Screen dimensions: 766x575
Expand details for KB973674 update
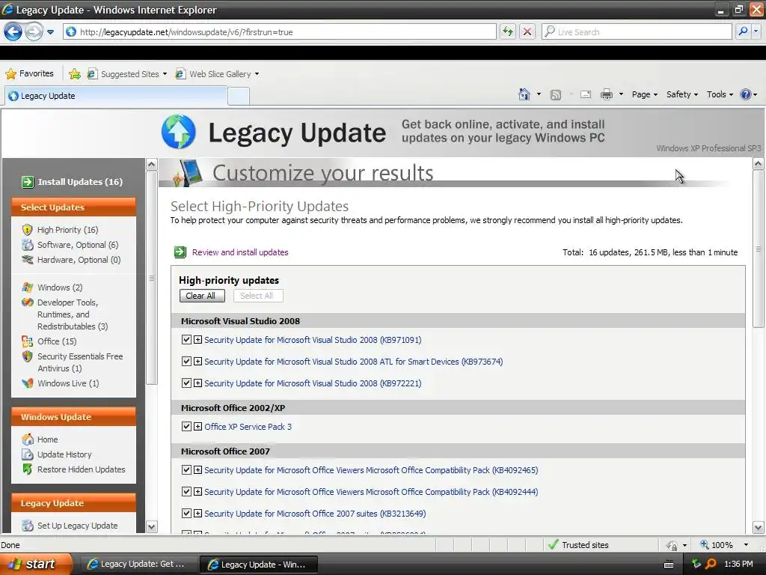pos(197,362)
